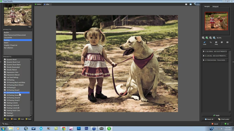Select the Painting effect category
This screenshot has height=131, width=234.
pyautogui.click(x=18, y=40)
